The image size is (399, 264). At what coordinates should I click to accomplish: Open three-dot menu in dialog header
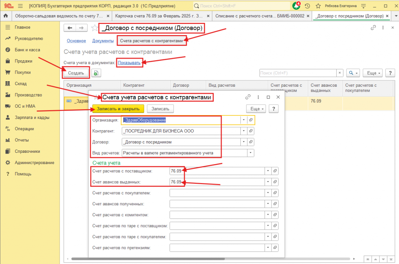click(x=258, y=97)
